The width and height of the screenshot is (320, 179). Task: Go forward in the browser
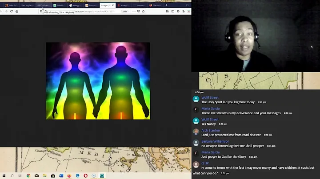[x=6, y=12]
